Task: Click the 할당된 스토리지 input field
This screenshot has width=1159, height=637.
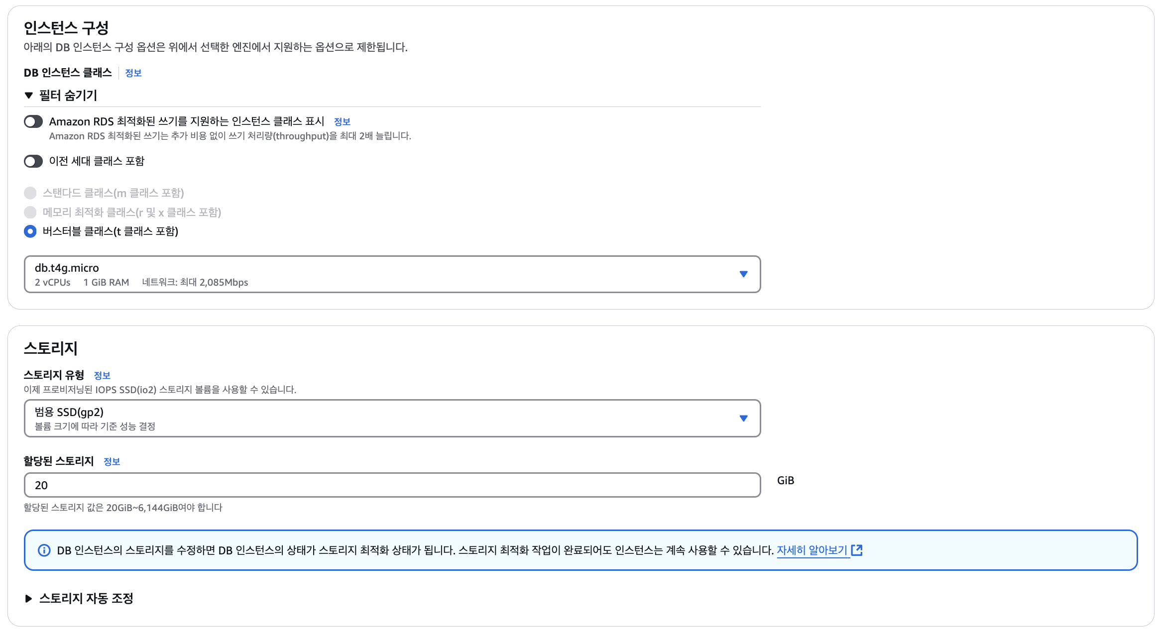Action: click(x=392, y=485)
